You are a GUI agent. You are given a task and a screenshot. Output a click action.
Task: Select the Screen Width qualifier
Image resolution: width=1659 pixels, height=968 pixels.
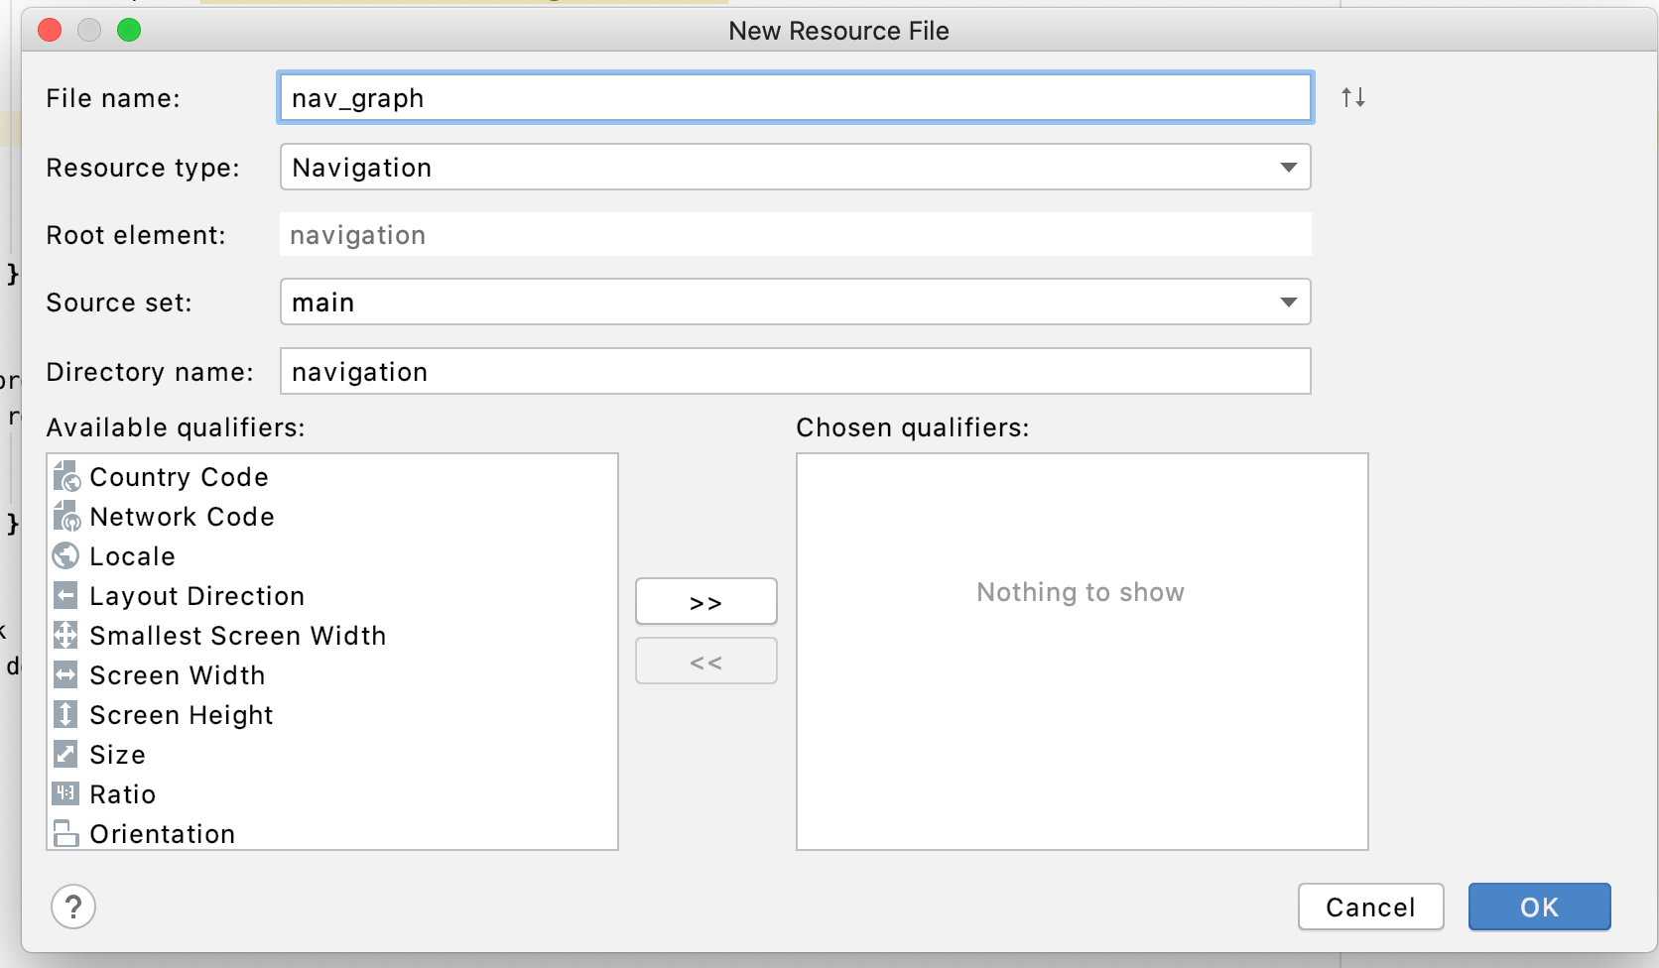177,674
